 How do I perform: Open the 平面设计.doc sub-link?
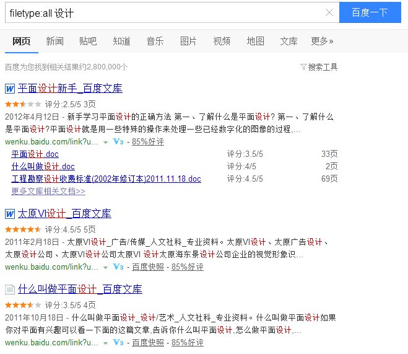[x=35, y=154]
